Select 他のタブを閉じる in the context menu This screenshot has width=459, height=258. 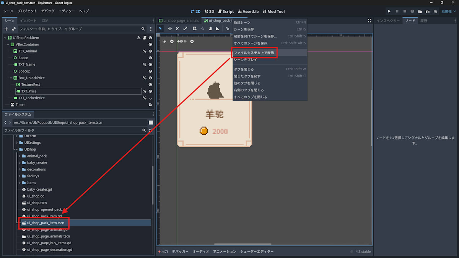270,83
